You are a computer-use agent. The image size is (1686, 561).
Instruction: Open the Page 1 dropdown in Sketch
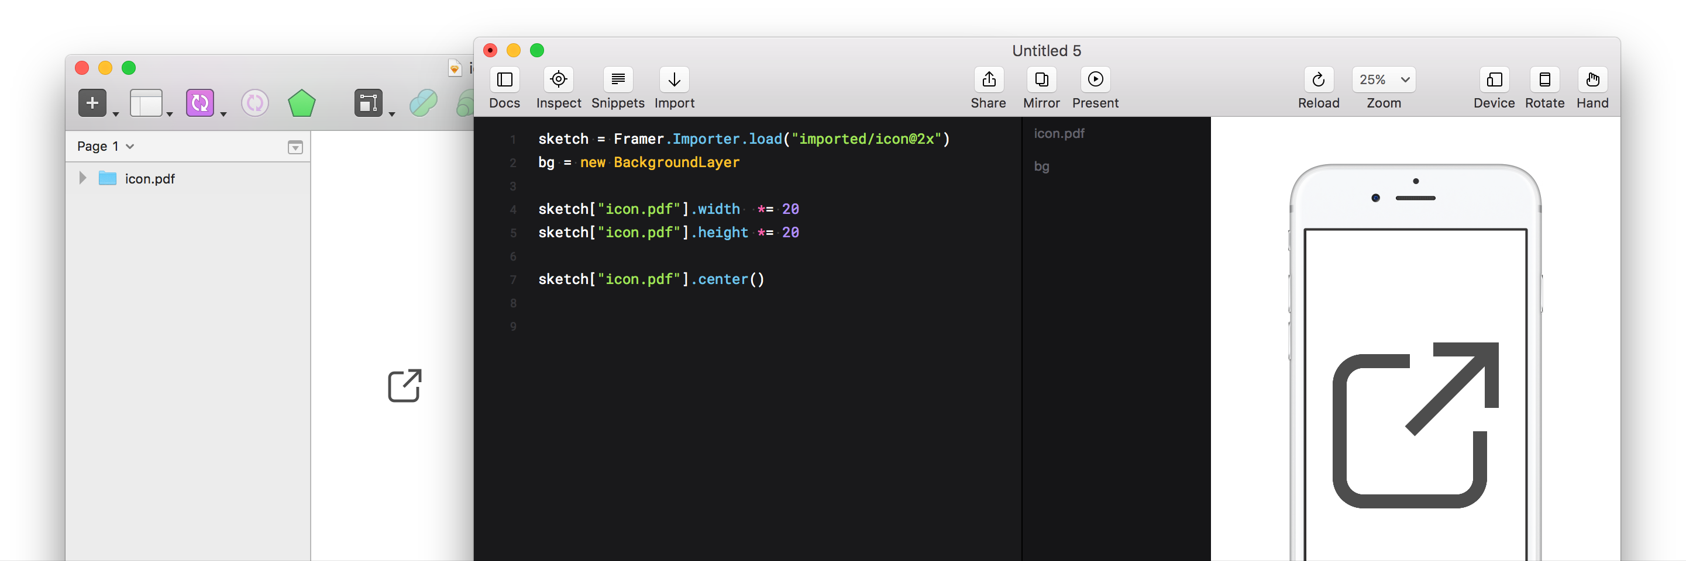pyautogui.click(x=105, y=146)
